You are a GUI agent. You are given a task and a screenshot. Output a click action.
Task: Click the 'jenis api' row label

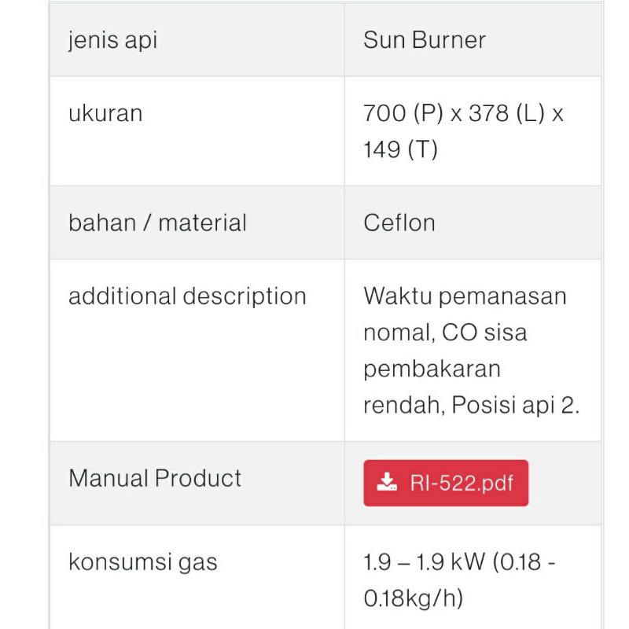click(x=112, y=40)
